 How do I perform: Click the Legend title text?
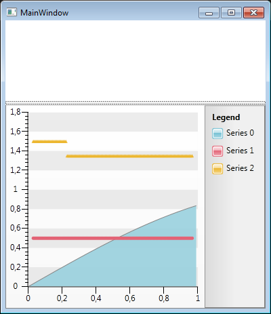[226, 117]
